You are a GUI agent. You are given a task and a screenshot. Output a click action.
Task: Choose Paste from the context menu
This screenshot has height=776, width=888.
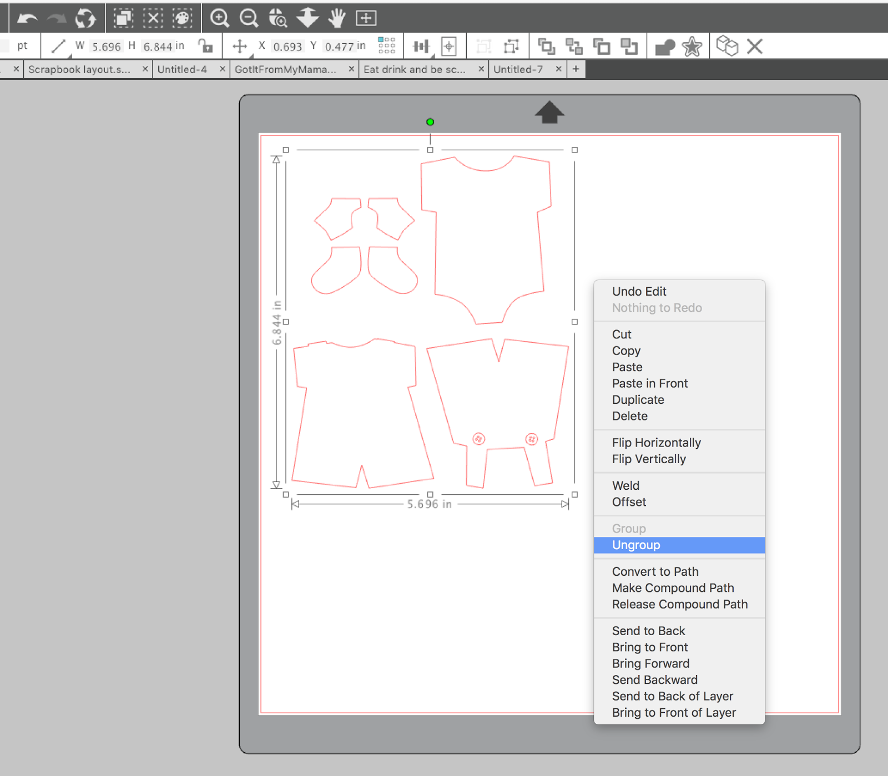679,367
